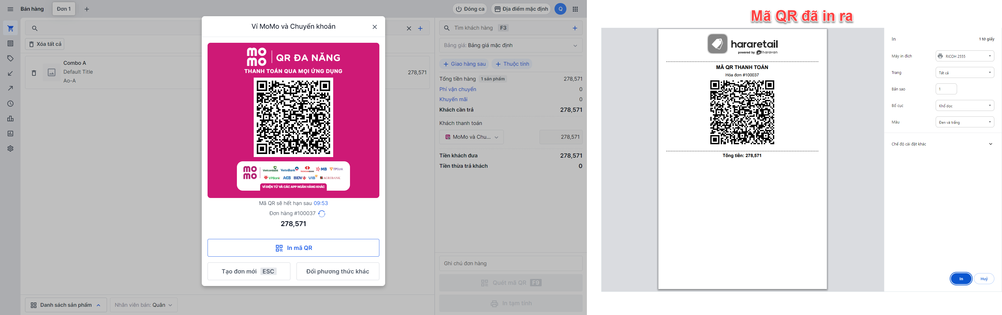Open the bar chart sidebar icon
Viewport: 1002px width, 315px height.
[10, 119]
